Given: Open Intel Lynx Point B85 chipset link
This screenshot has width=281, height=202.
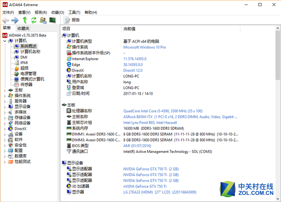Looking at the screenshot, I should 150,123.
